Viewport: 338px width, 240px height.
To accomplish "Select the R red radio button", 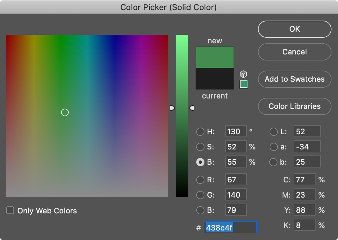I will (x=200, y=180).
